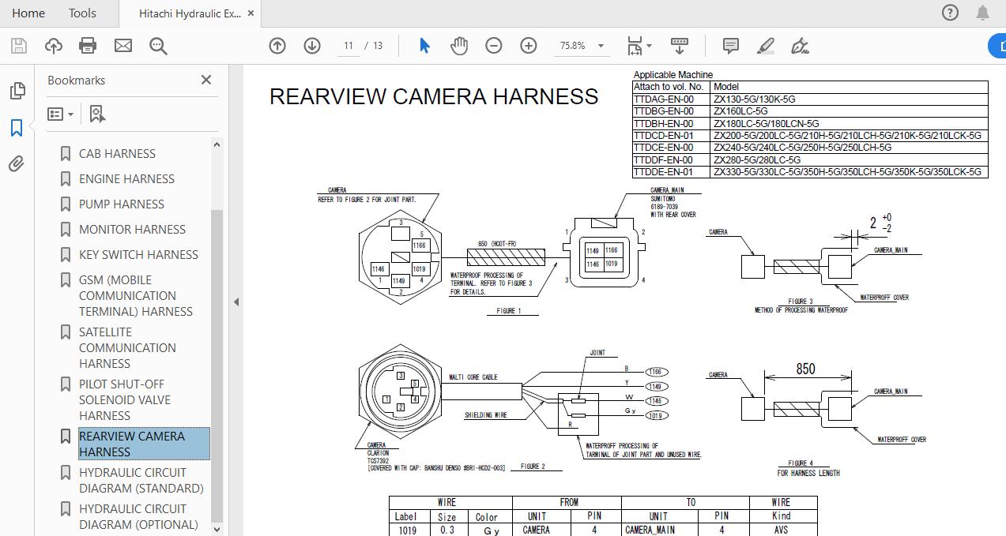The image size is (1006, 536).
Task: Print the document with printer icon
Action: point(88,46)
